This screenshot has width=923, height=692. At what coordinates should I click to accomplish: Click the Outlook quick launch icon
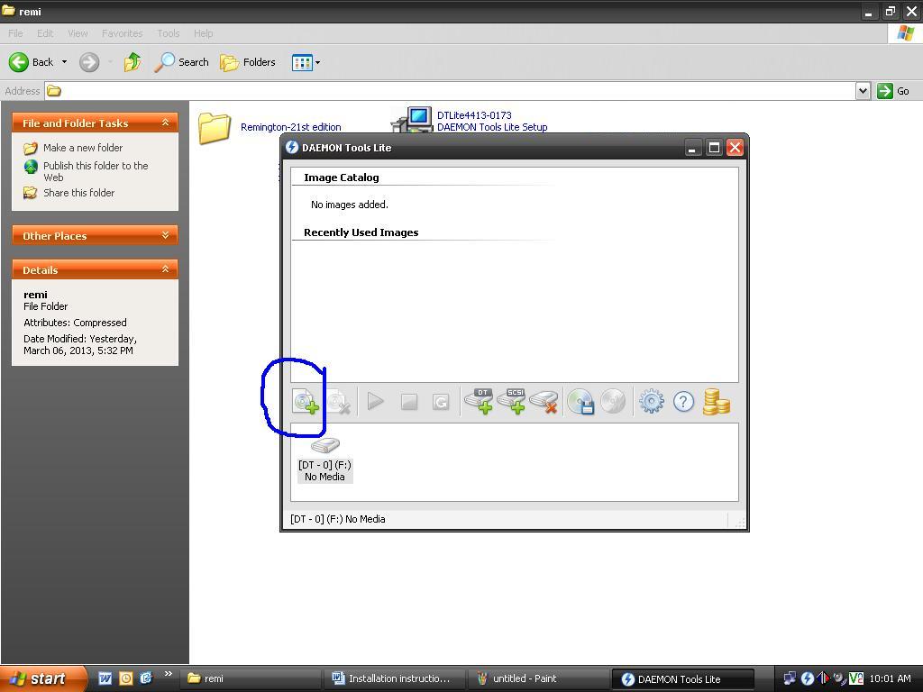(x=126, y=678)
